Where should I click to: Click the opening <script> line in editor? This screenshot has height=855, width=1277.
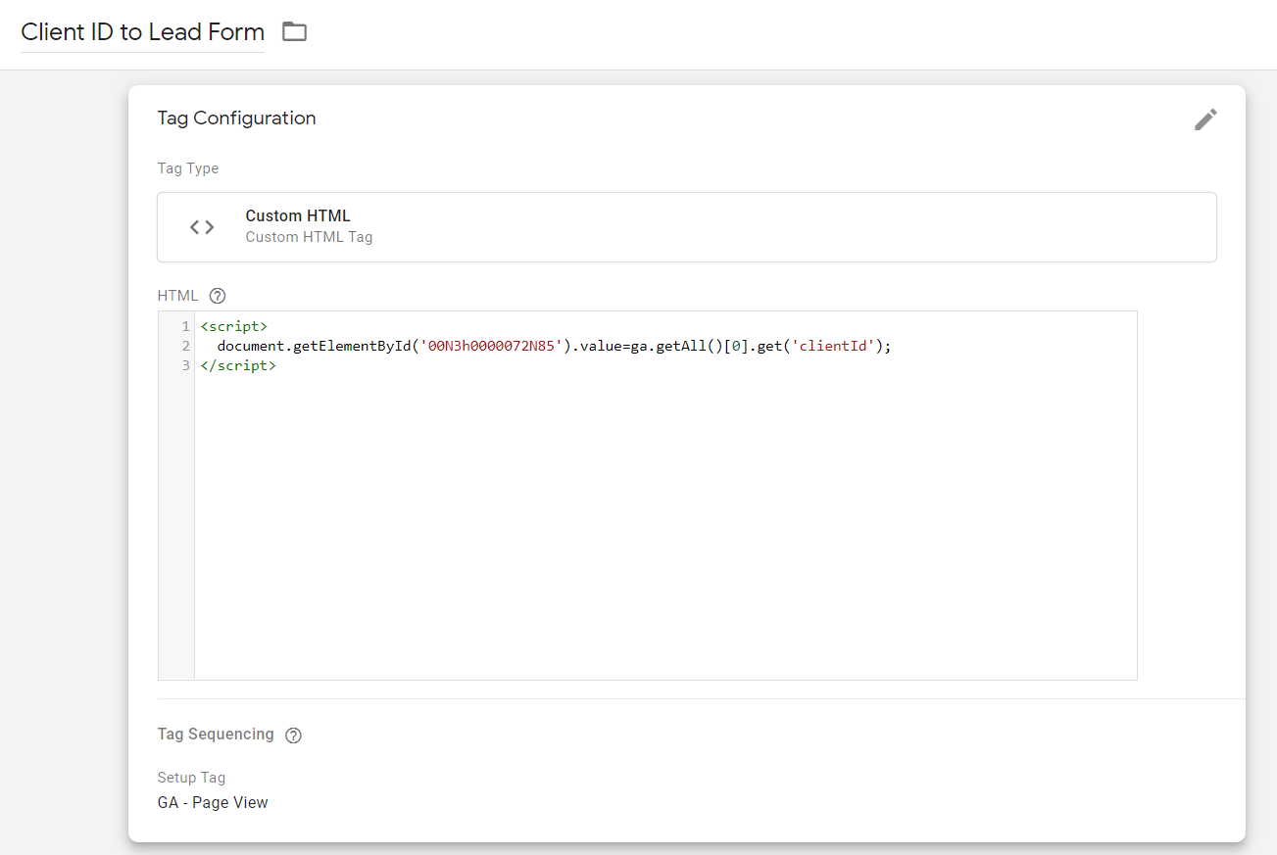(x=234, y=326)
